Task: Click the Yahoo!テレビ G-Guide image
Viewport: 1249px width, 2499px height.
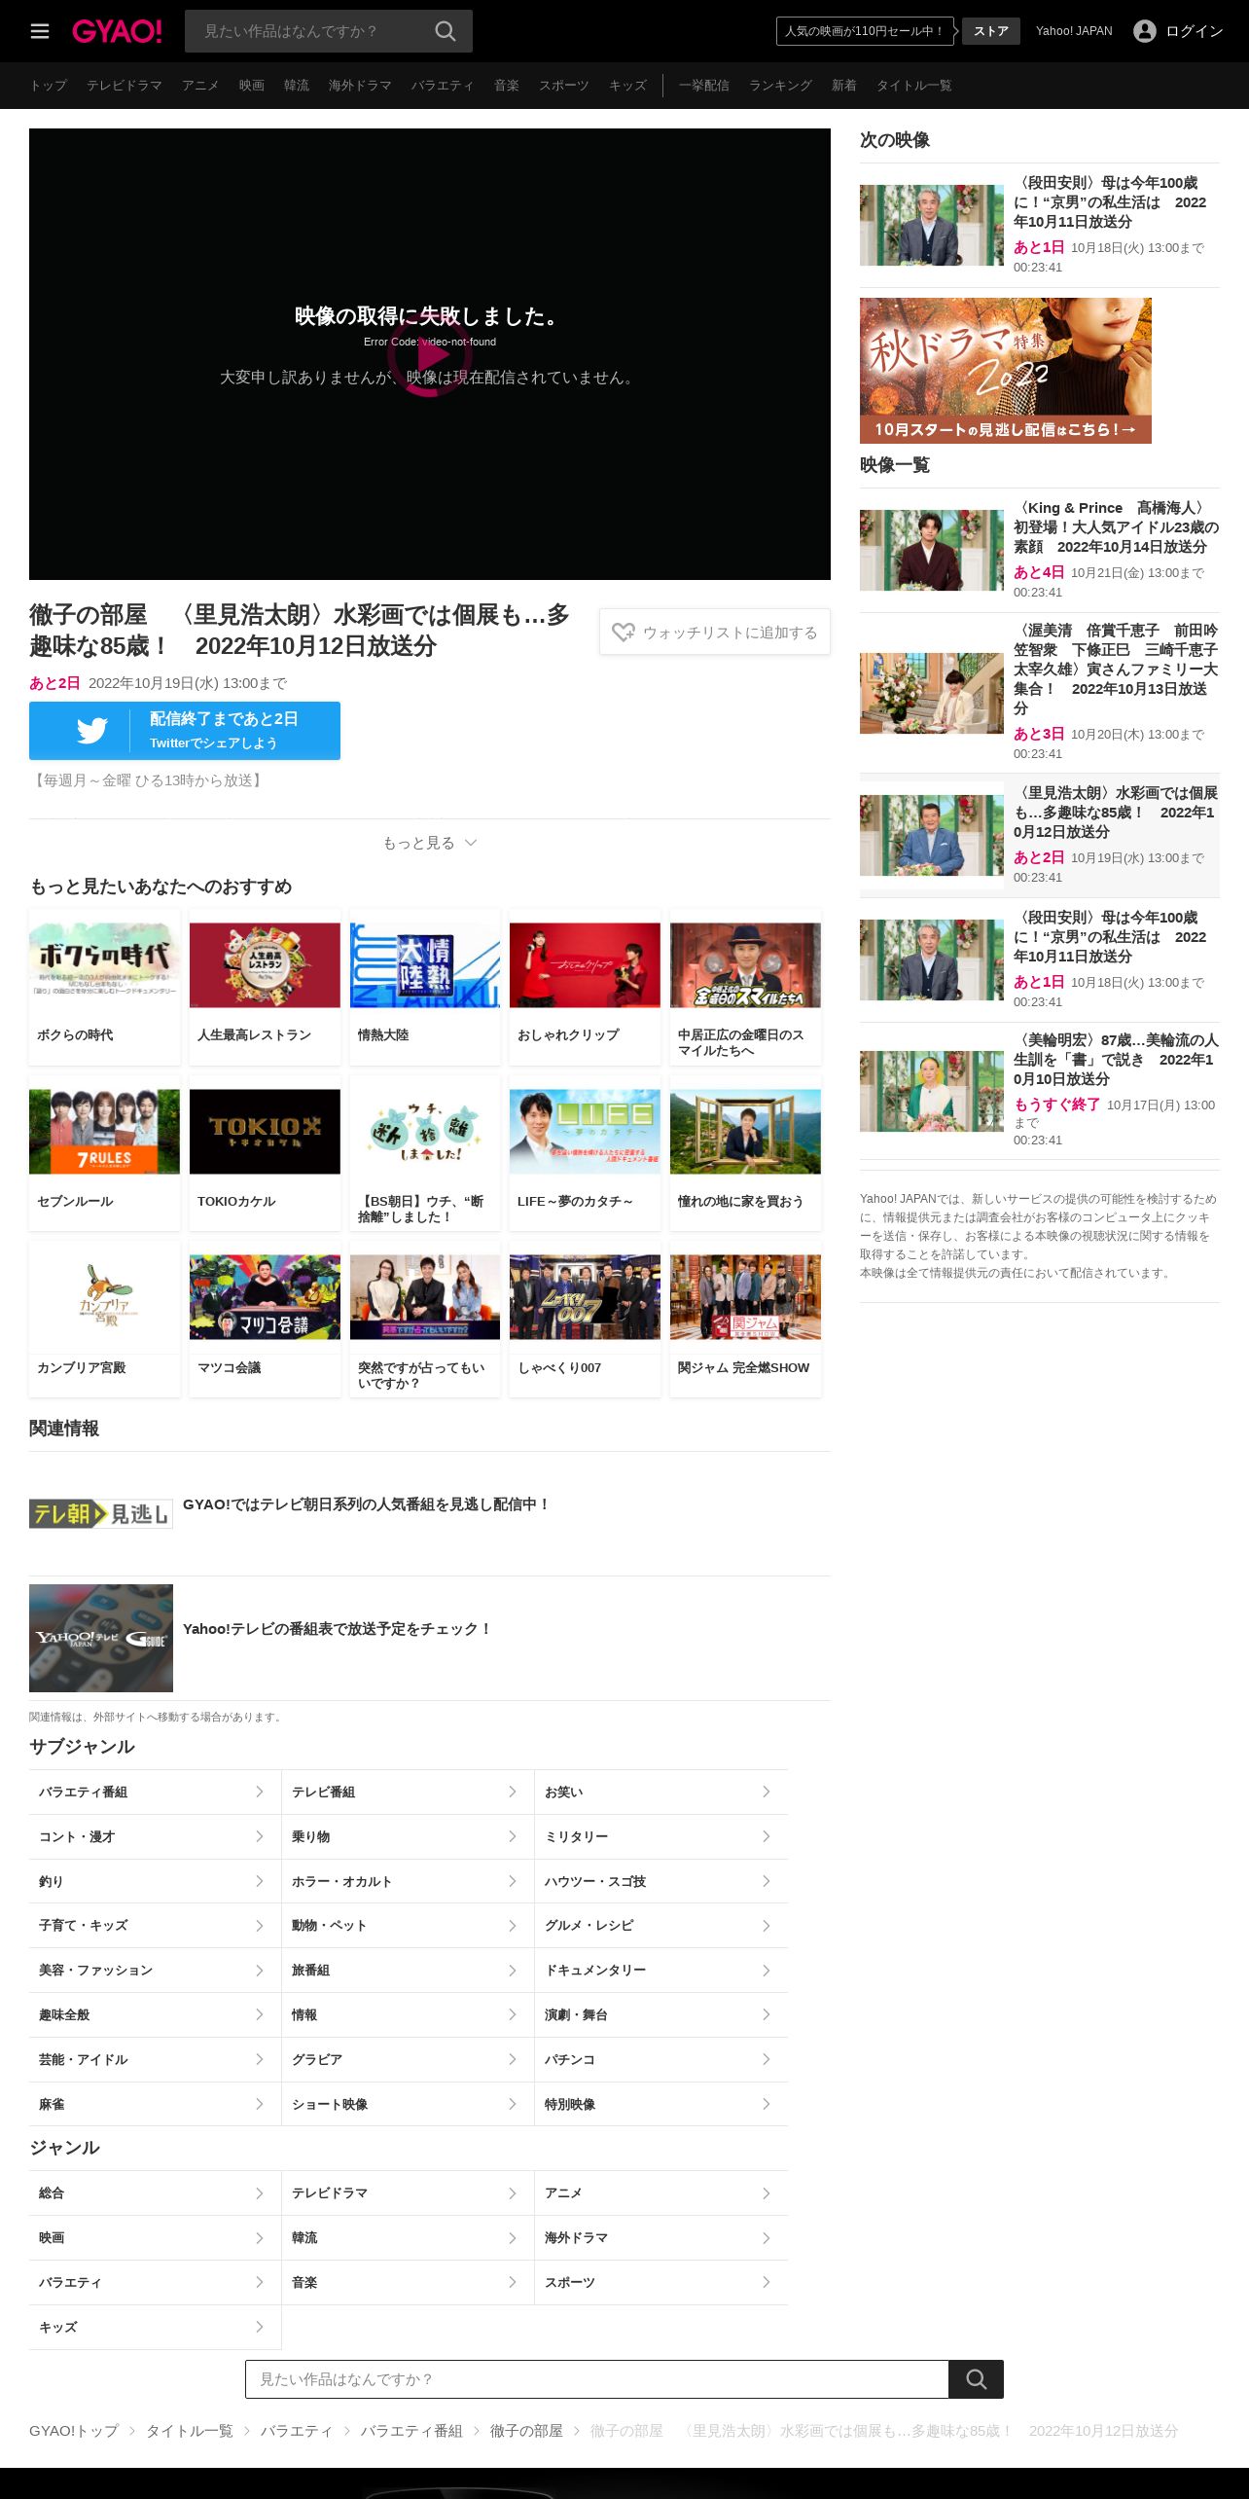Action: coord(101,1638)
